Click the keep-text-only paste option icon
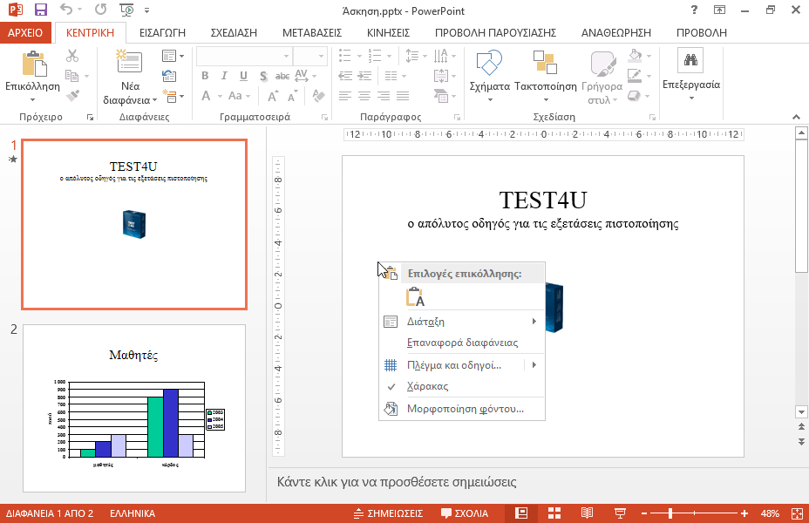 (x=415, y=297)
